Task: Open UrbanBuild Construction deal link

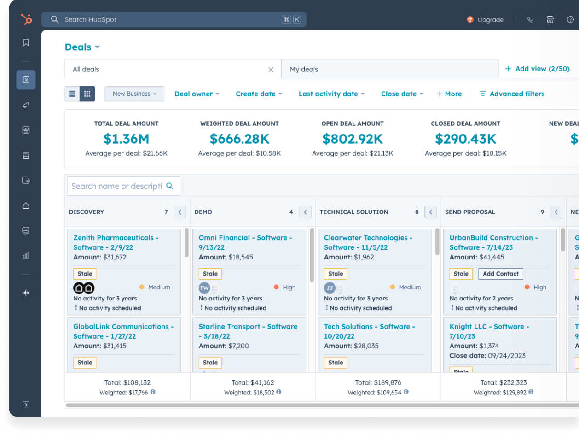Action: (494, 242)
